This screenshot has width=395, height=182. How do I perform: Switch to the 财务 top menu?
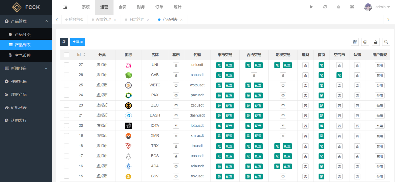pyautogui.click(x=141, y=7)
